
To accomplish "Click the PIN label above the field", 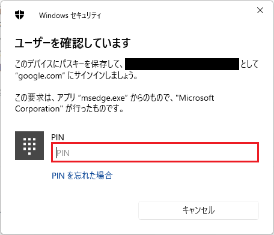I will click(x=58, y=137).
